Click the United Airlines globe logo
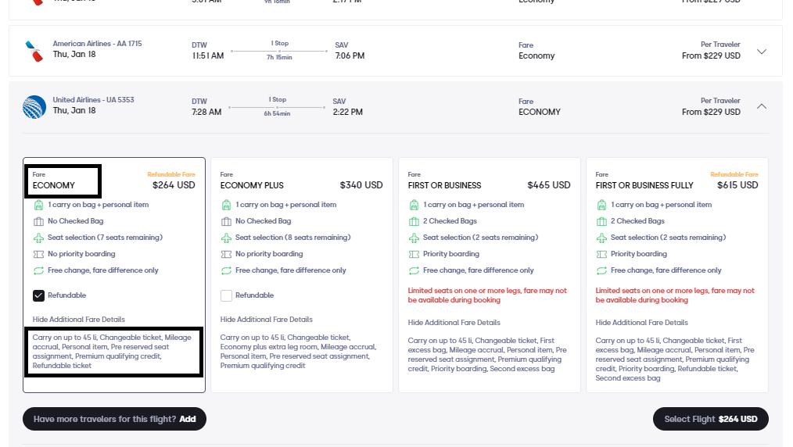 click(34, 107)
